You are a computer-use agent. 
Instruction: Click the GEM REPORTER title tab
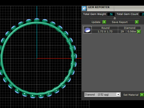pos(99,7)
